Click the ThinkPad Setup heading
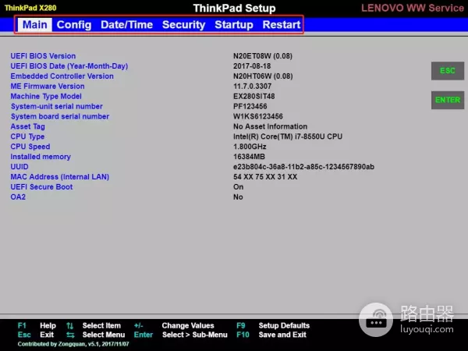This screenshot has width=468, height=351. 234,8
